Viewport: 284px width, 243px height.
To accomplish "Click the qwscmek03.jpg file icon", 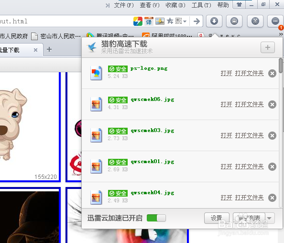I will click(96, 135).
